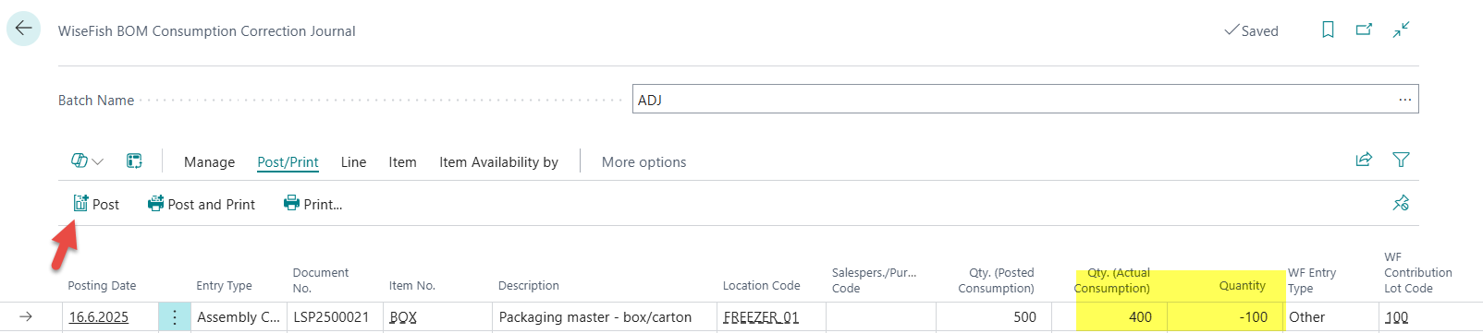Open the Item menu
Screen dimensions: 1483x333
tap(402, 162)
